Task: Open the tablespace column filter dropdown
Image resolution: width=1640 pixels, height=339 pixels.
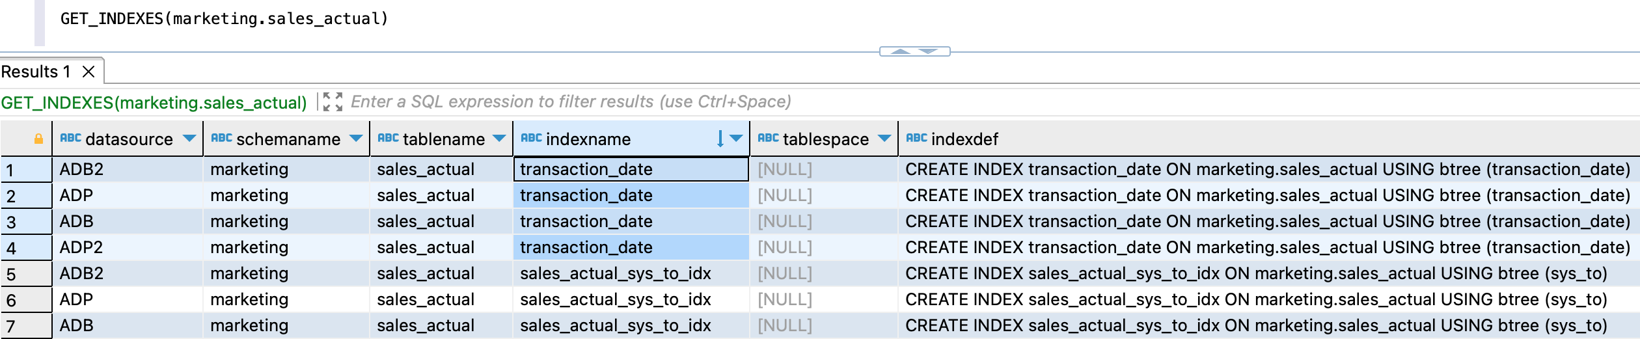Action: [884, 139]
